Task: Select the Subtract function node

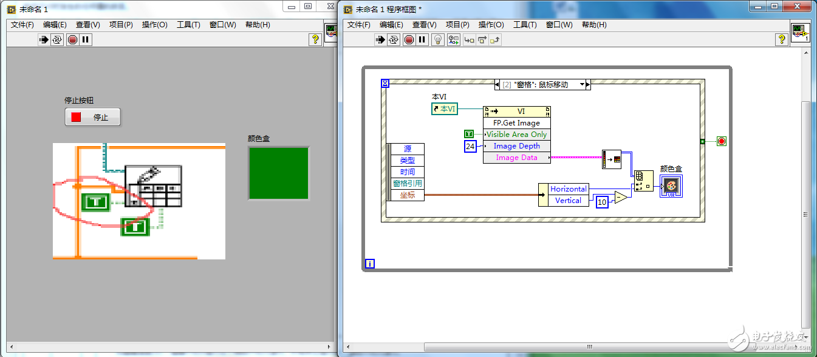Action: point(621,197)
